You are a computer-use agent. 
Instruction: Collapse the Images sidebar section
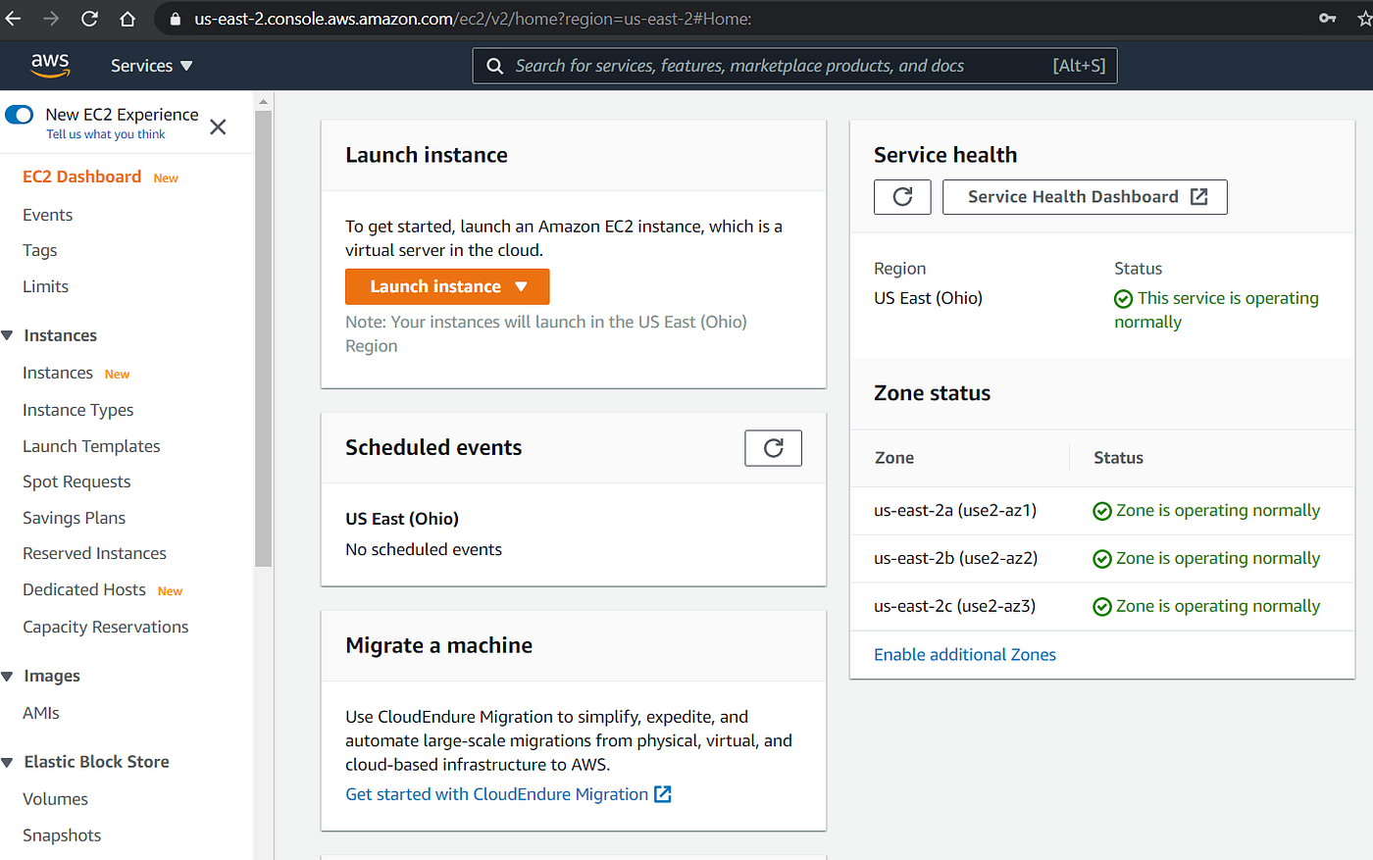click(8, 677)
